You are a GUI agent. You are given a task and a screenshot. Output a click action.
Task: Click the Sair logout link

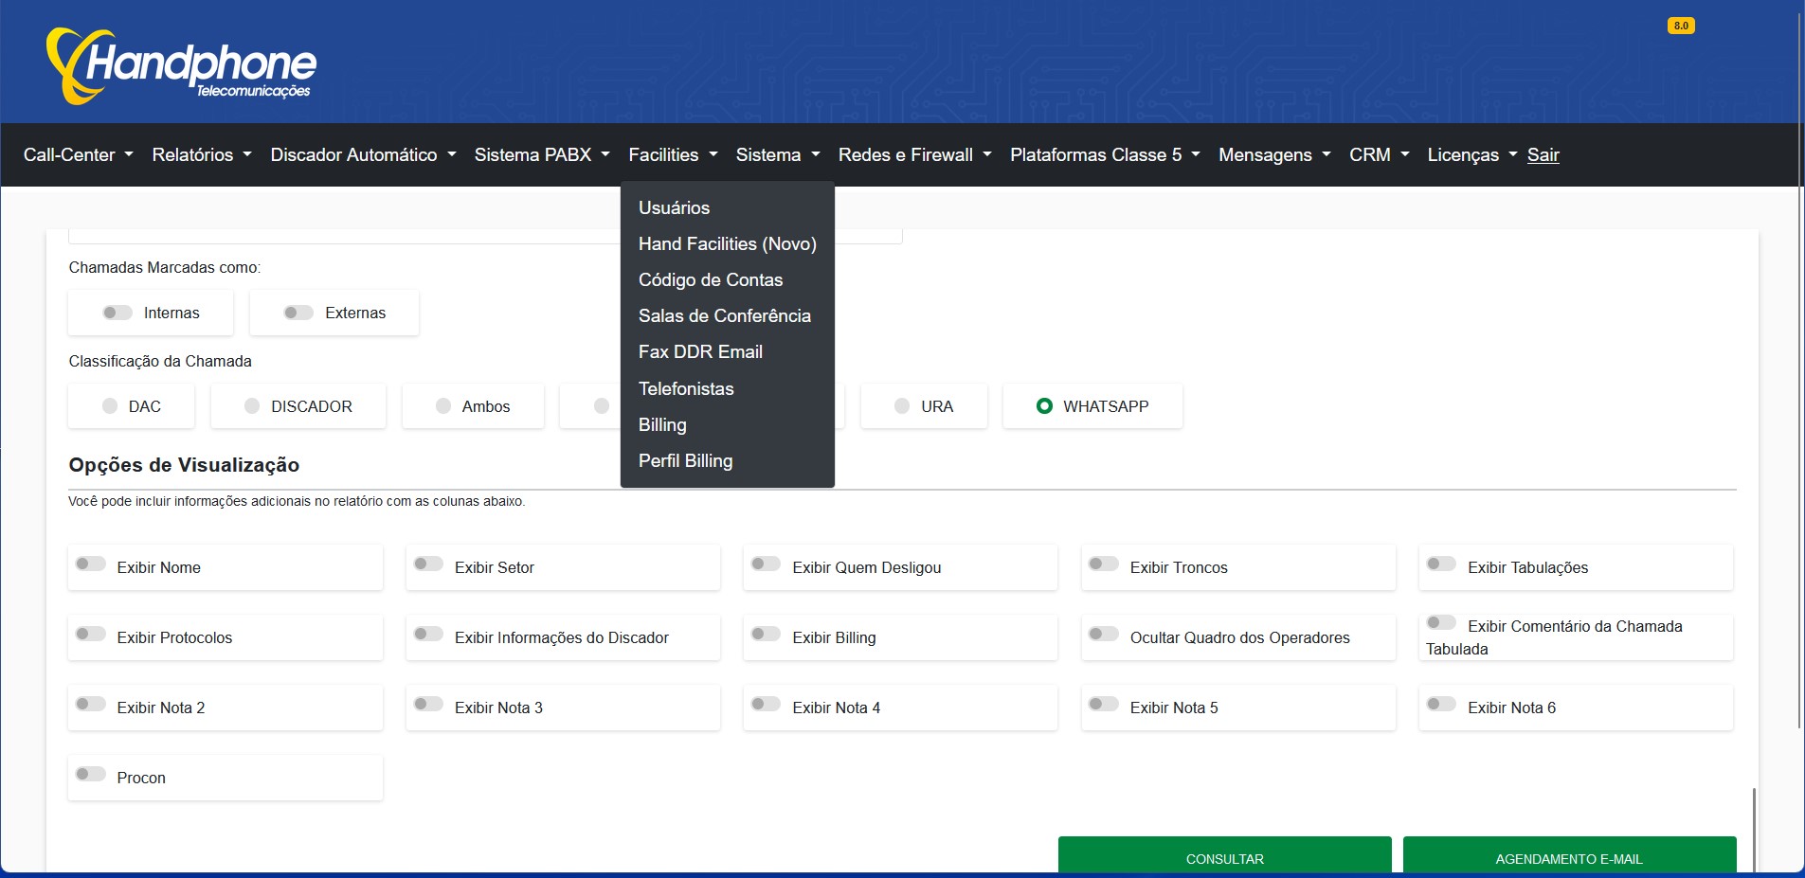pos(1543,154)
